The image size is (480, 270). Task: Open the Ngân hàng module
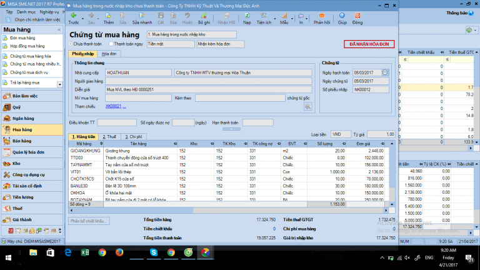pos(32,119)
